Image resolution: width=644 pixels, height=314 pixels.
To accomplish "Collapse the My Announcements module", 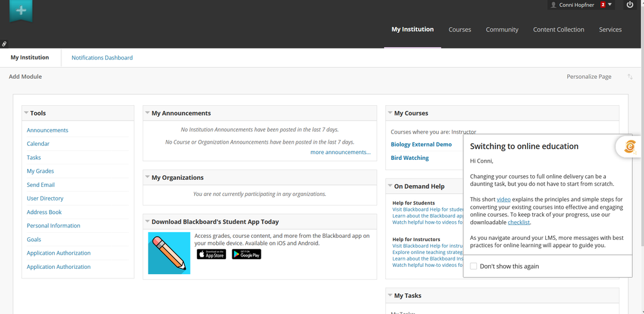I will click(147, 113).
